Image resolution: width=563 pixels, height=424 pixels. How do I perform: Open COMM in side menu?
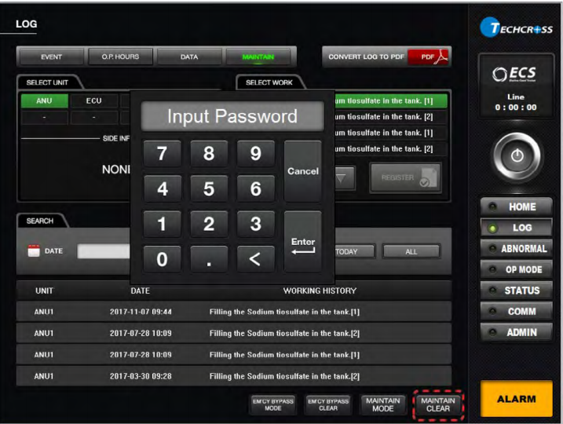517,311
